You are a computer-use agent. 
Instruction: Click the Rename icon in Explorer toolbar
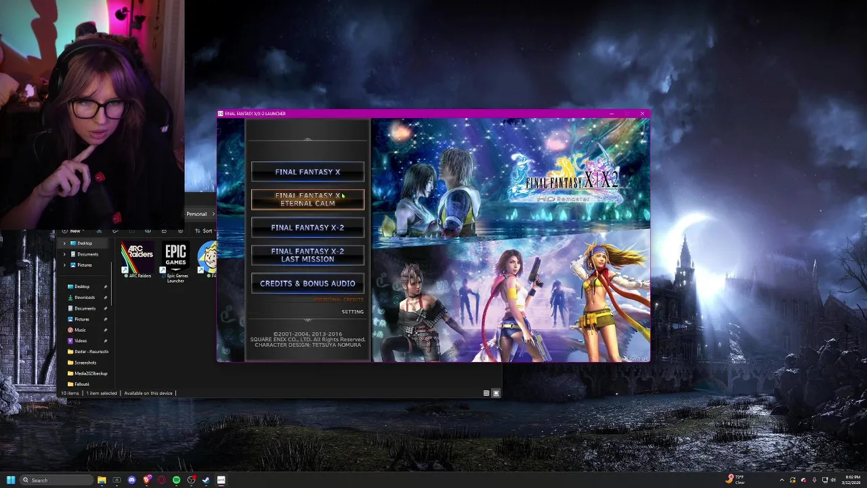[x=147, y=231]
